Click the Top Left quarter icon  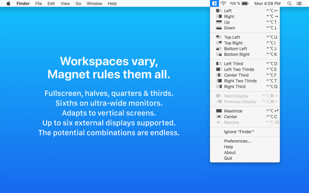pos(219,37)
